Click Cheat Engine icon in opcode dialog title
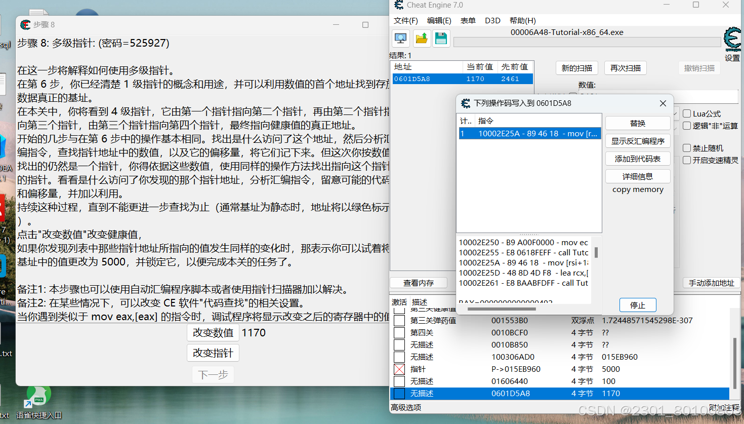 (x=466, y=103)
